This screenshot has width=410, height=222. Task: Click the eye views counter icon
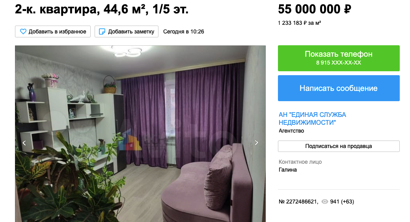324,202
